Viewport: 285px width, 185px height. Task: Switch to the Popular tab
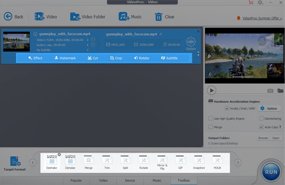(76, 181)
